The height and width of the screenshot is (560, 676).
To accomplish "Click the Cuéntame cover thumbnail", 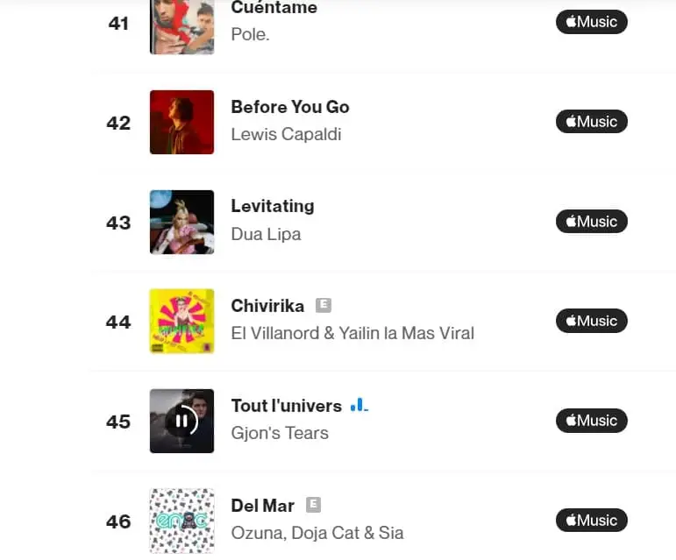I will pos(181,26).
